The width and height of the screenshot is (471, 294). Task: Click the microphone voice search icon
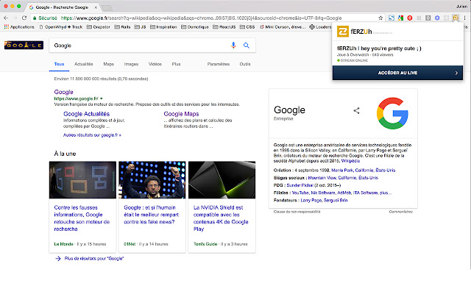point(234,46)
